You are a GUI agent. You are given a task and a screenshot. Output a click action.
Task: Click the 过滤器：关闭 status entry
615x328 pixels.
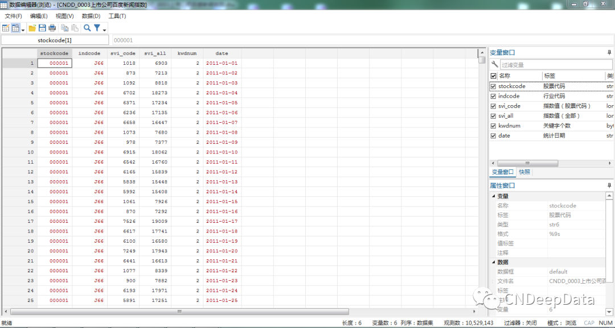coord(520,323)
